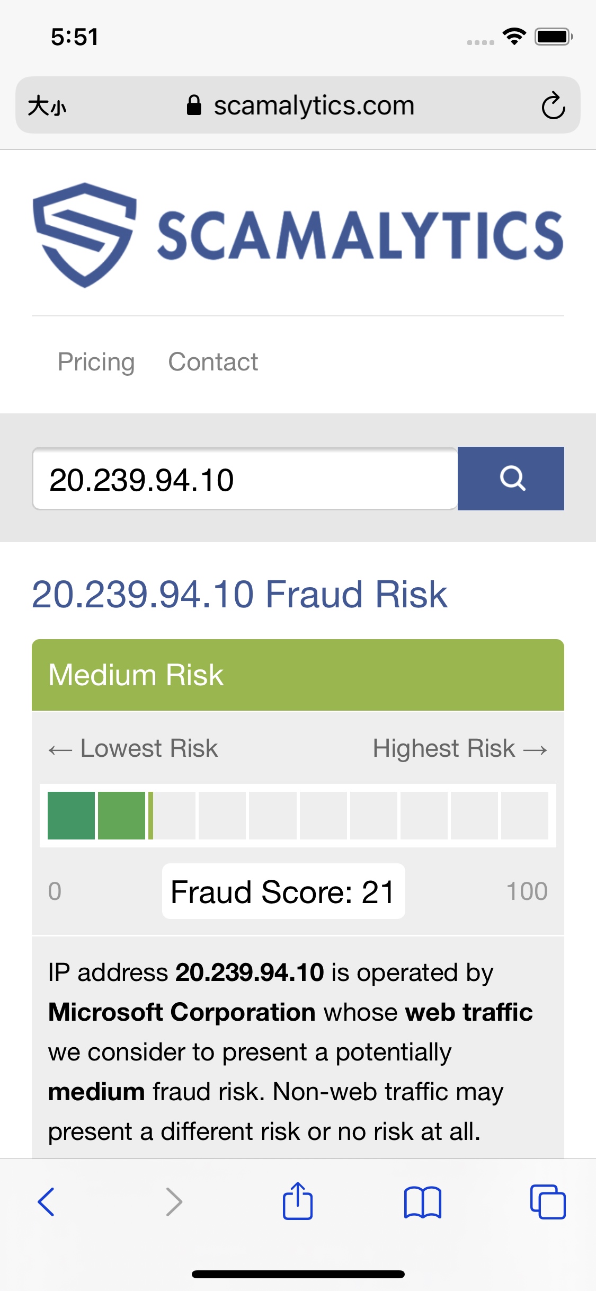Open the Pricing page
The height and width of the screenshot is (1291, 596).
click(96, 362)
